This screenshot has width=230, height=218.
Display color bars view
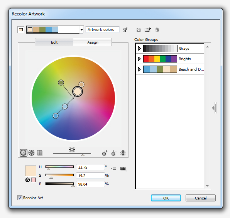point(40,152)
